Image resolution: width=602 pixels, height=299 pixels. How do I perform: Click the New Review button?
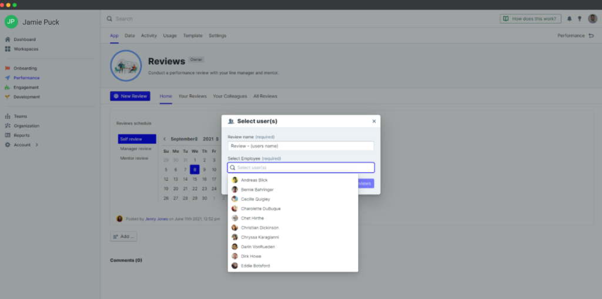coord(130,96)
